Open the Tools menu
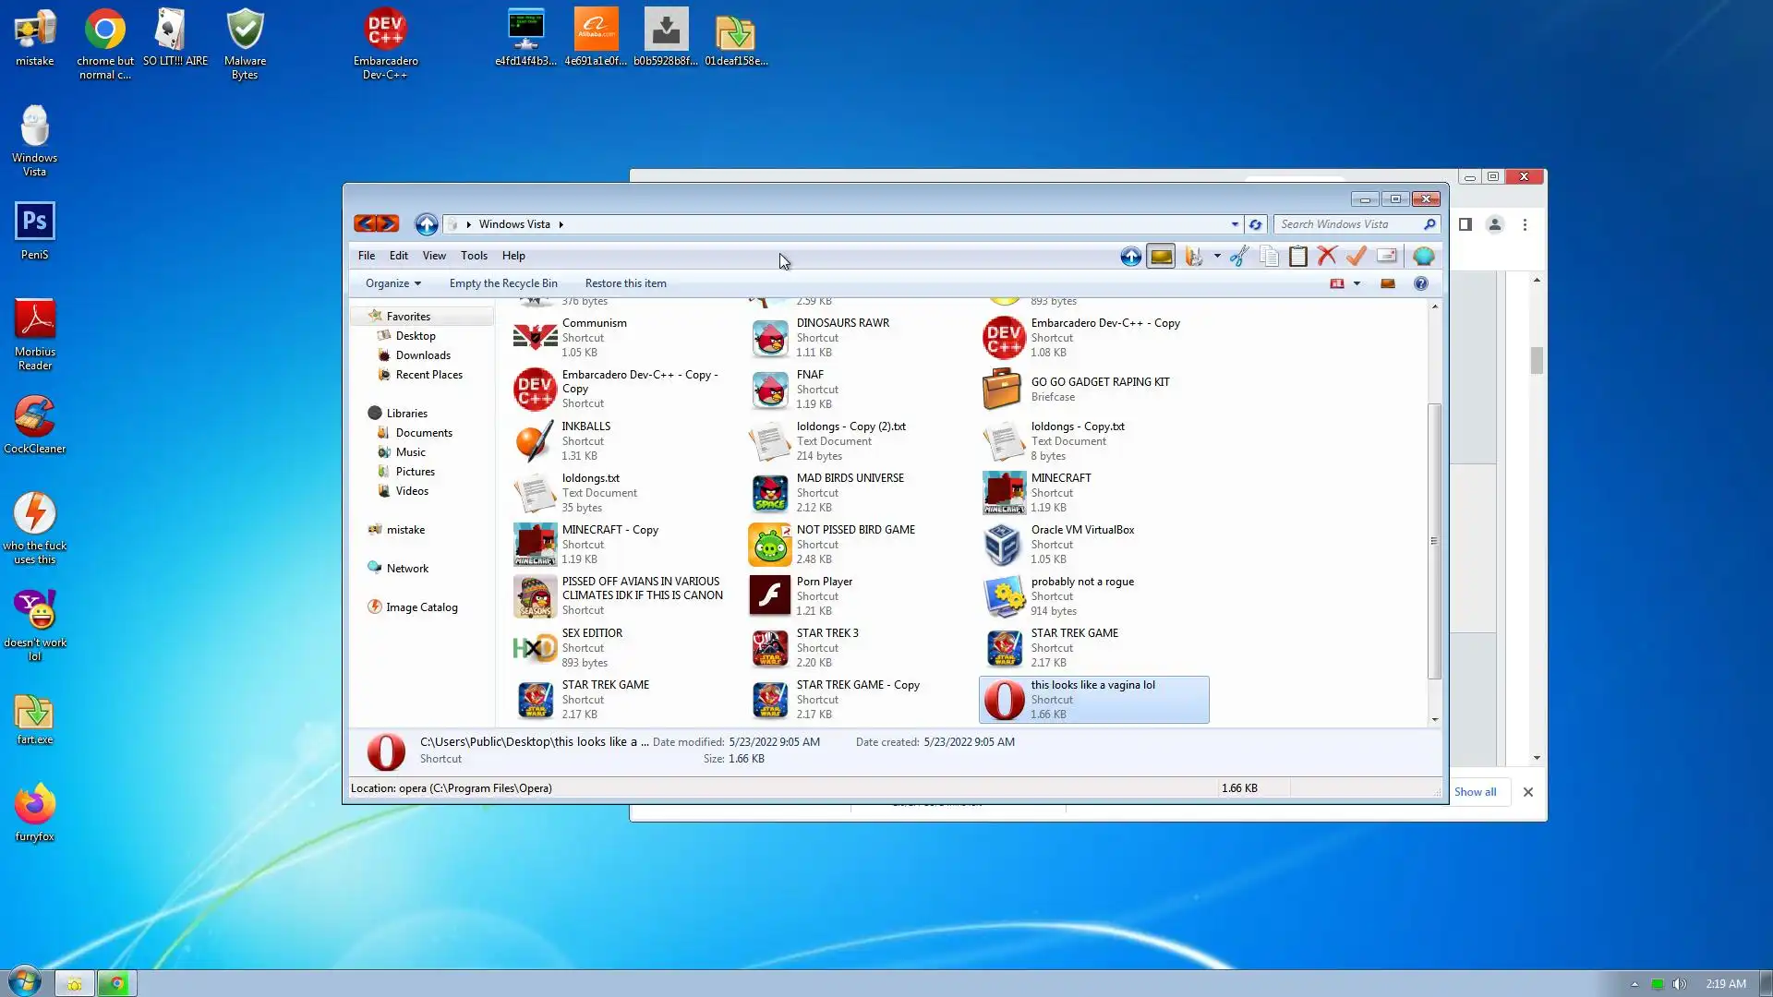 pyautogui.click(x=474, y=256)
